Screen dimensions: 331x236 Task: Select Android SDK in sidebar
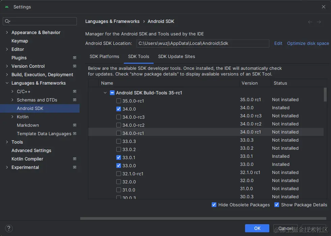[40, 108]
